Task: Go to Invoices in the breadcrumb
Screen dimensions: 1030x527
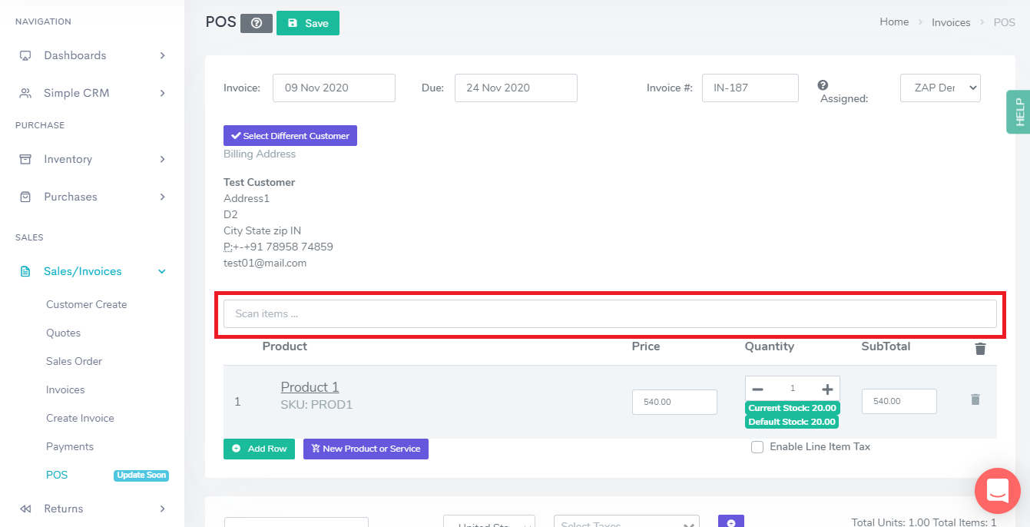Action: pyautogui.click(x=951, y=22)
